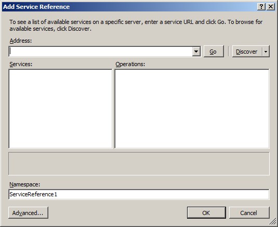The width and height of the screenshot is (278, 227).
Task: Select the Namespace field containing ServiceReference1
Action: [x=139, y=194]
